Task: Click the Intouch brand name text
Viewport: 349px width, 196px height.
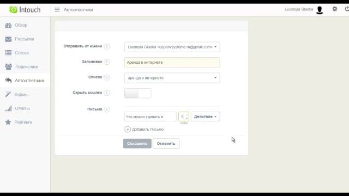Action: coord(30,10)
